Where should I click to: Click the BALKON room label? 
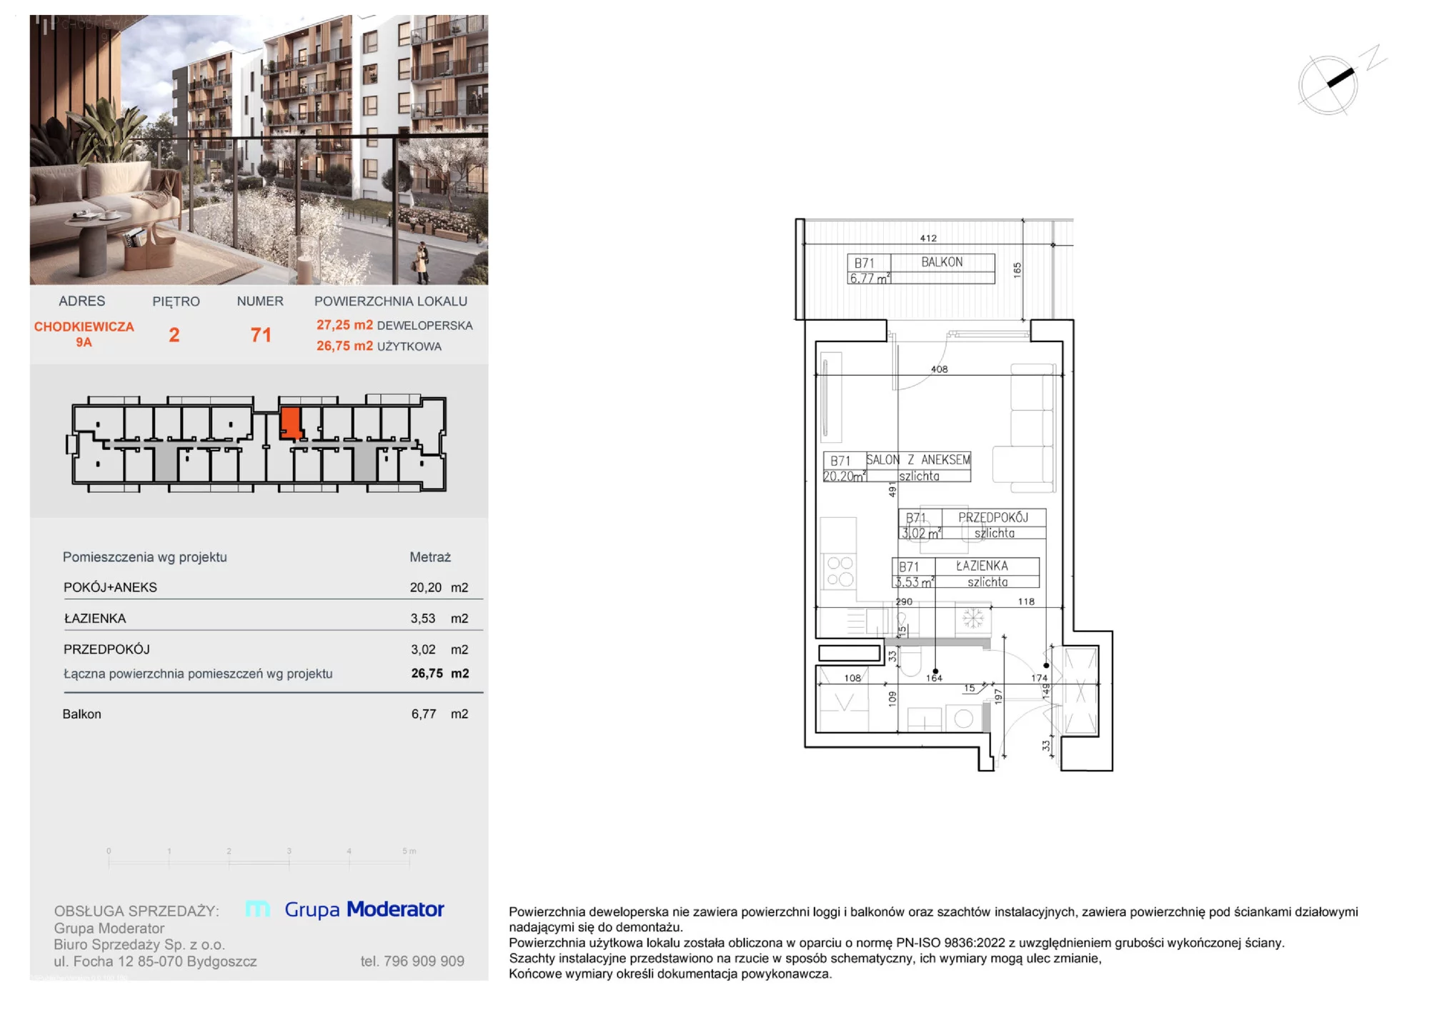(942, 262)
